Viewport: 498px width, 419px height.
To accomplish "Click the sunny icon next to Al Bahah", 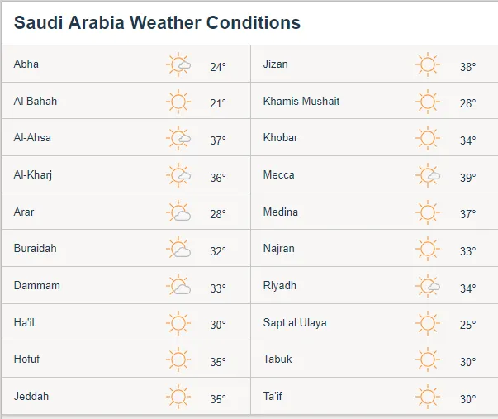I will coord(178,102).
